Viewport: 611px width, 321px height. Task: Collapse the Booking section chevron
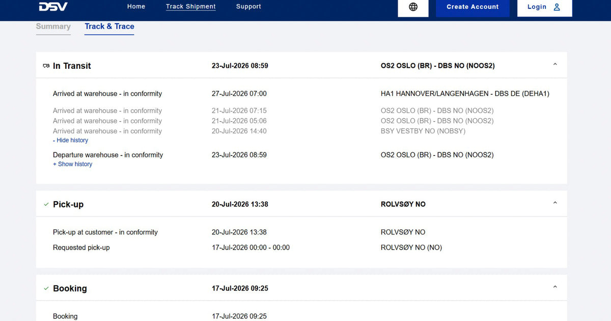[555, 287]
